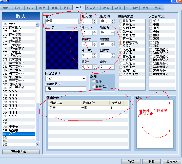Image resolution: width=182 pixels, height=164 pixels.
Task: Select the 攻击 action row
Action: click(x=88, y=108)
